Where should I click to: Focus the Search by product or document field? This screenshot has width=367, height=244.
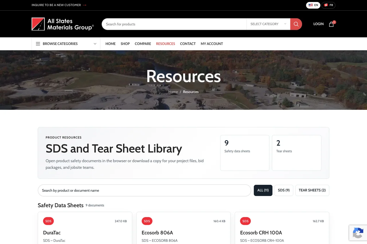coord(145,191)
